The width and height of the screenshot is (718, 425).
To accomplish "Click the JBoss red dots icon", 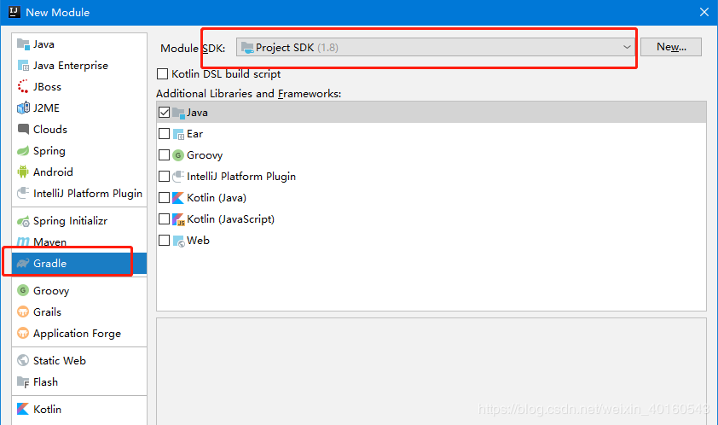I will tap(23, 87).
